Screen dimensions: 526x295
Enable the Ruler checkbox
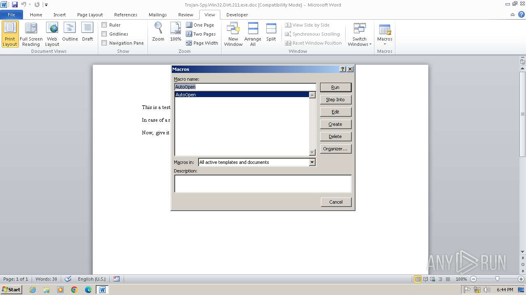point(104,25)
